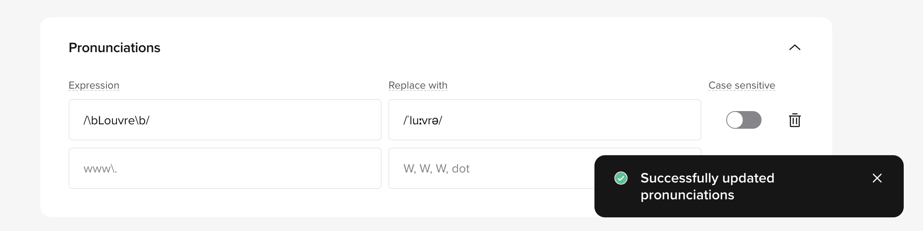Select the checkmark icon beside 'Successfully updated pronunciations'
The height and width of the screenshot is (231, 923).
(621, 178)
